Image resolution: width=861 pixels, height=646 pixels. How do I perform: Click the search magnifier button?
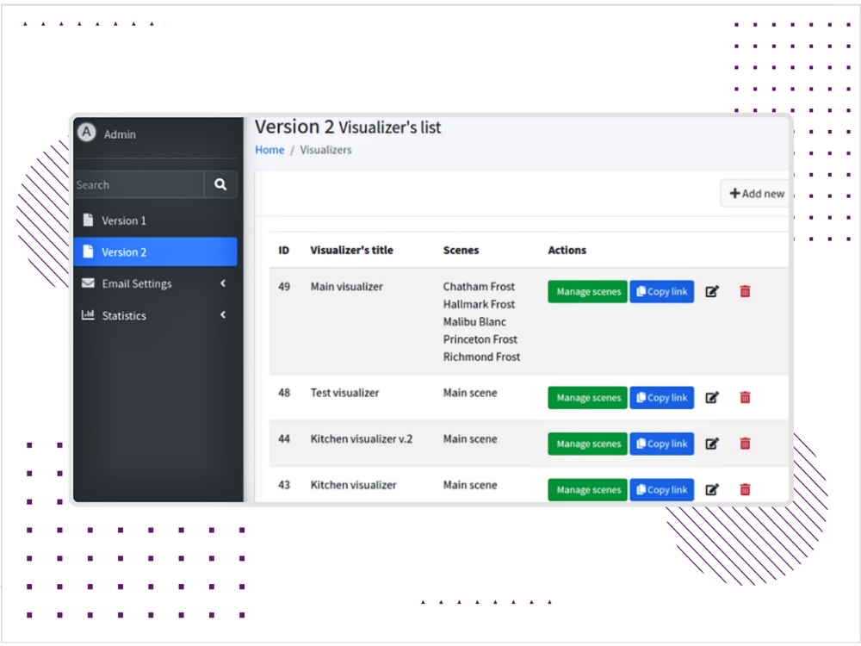220,184
